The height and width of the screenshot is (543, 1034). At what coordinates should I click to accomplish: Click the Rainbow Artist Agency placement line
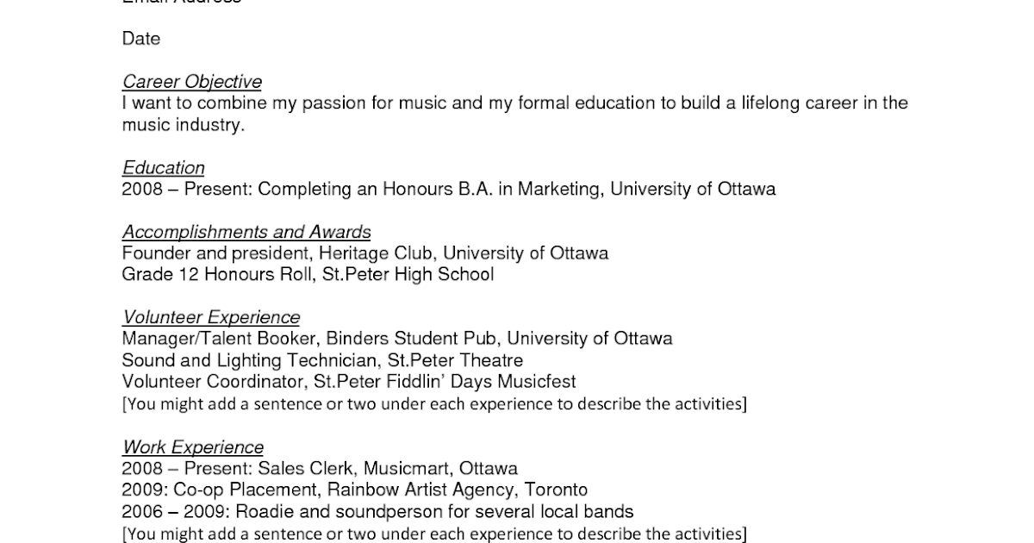point(354,490)
